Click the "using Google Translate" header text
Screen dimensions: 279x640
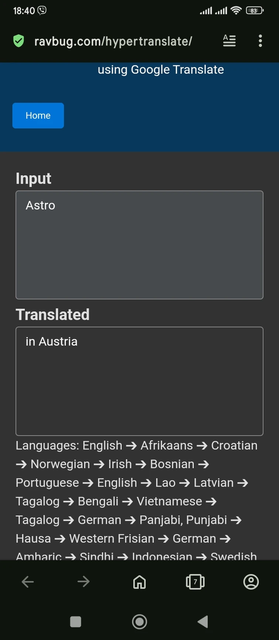(x=161, y=70)
